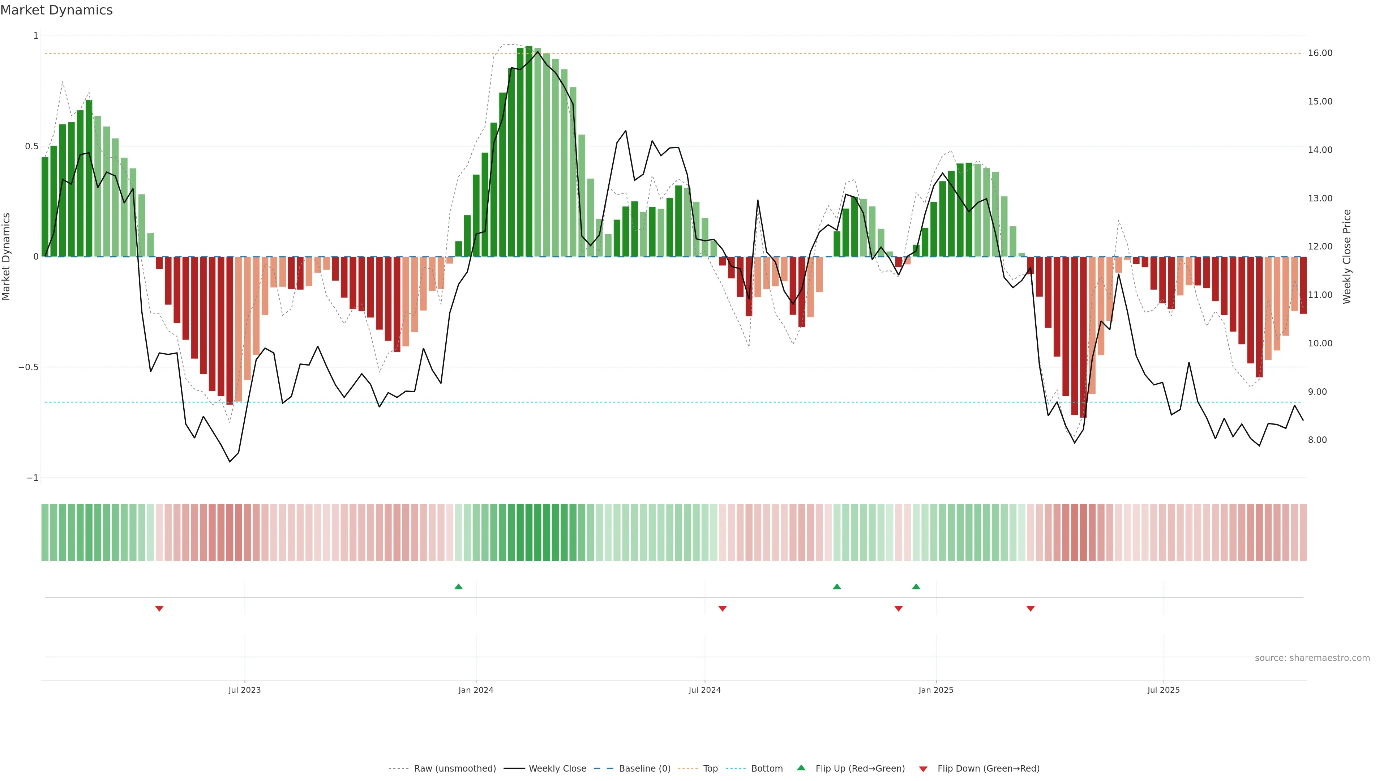This screenshot has width=1388, height=781.
Task: Click the red flip-down triangle just after Jul 2024
Action: pyautogui.click(x=723, y=609)
